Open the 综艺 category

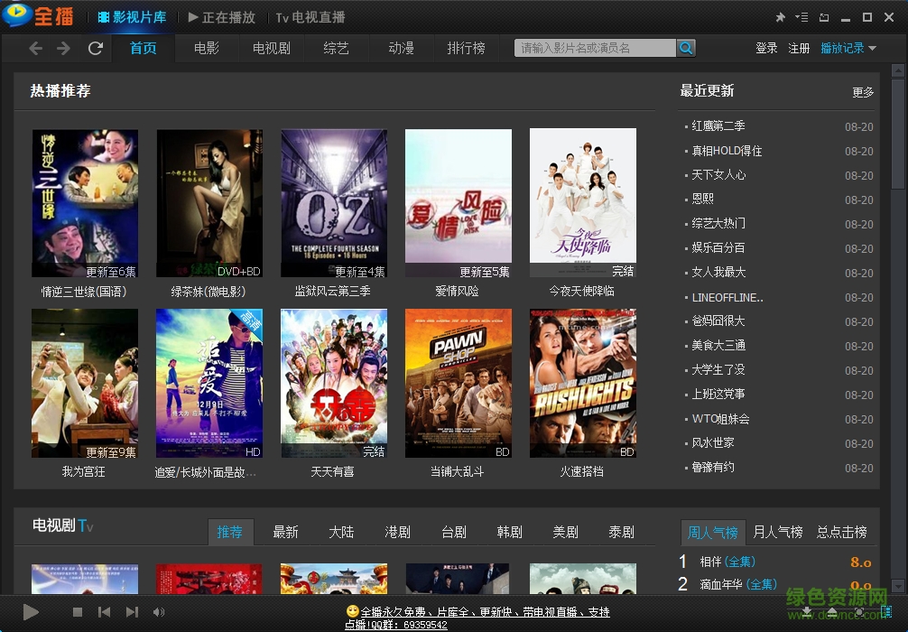coord(337,48)
